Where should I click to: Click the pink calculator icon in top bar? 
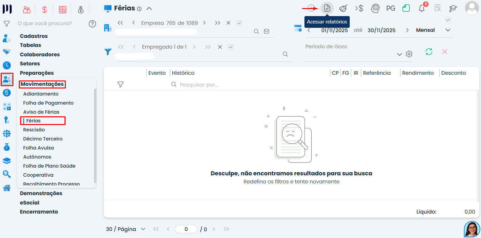(x=62, y=10)
